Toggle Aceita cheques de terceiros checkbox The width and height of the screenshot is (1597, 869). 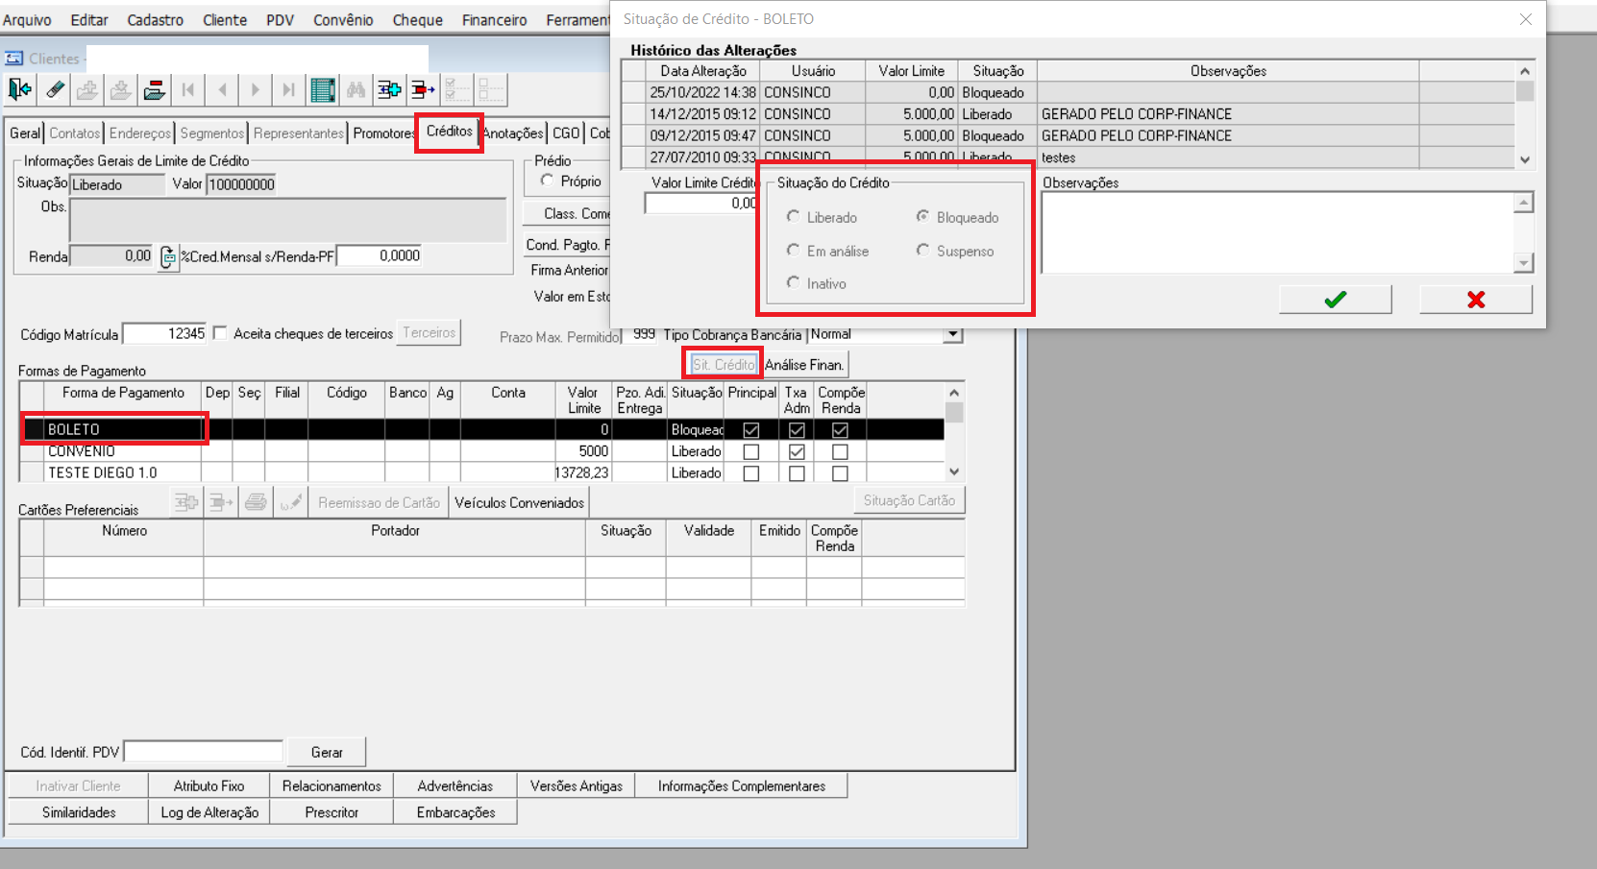220,333
